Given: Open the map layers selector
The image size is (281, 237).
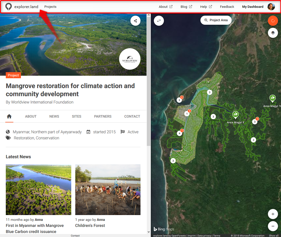Looking at the screenshot, I should click(x=273, y=33).
